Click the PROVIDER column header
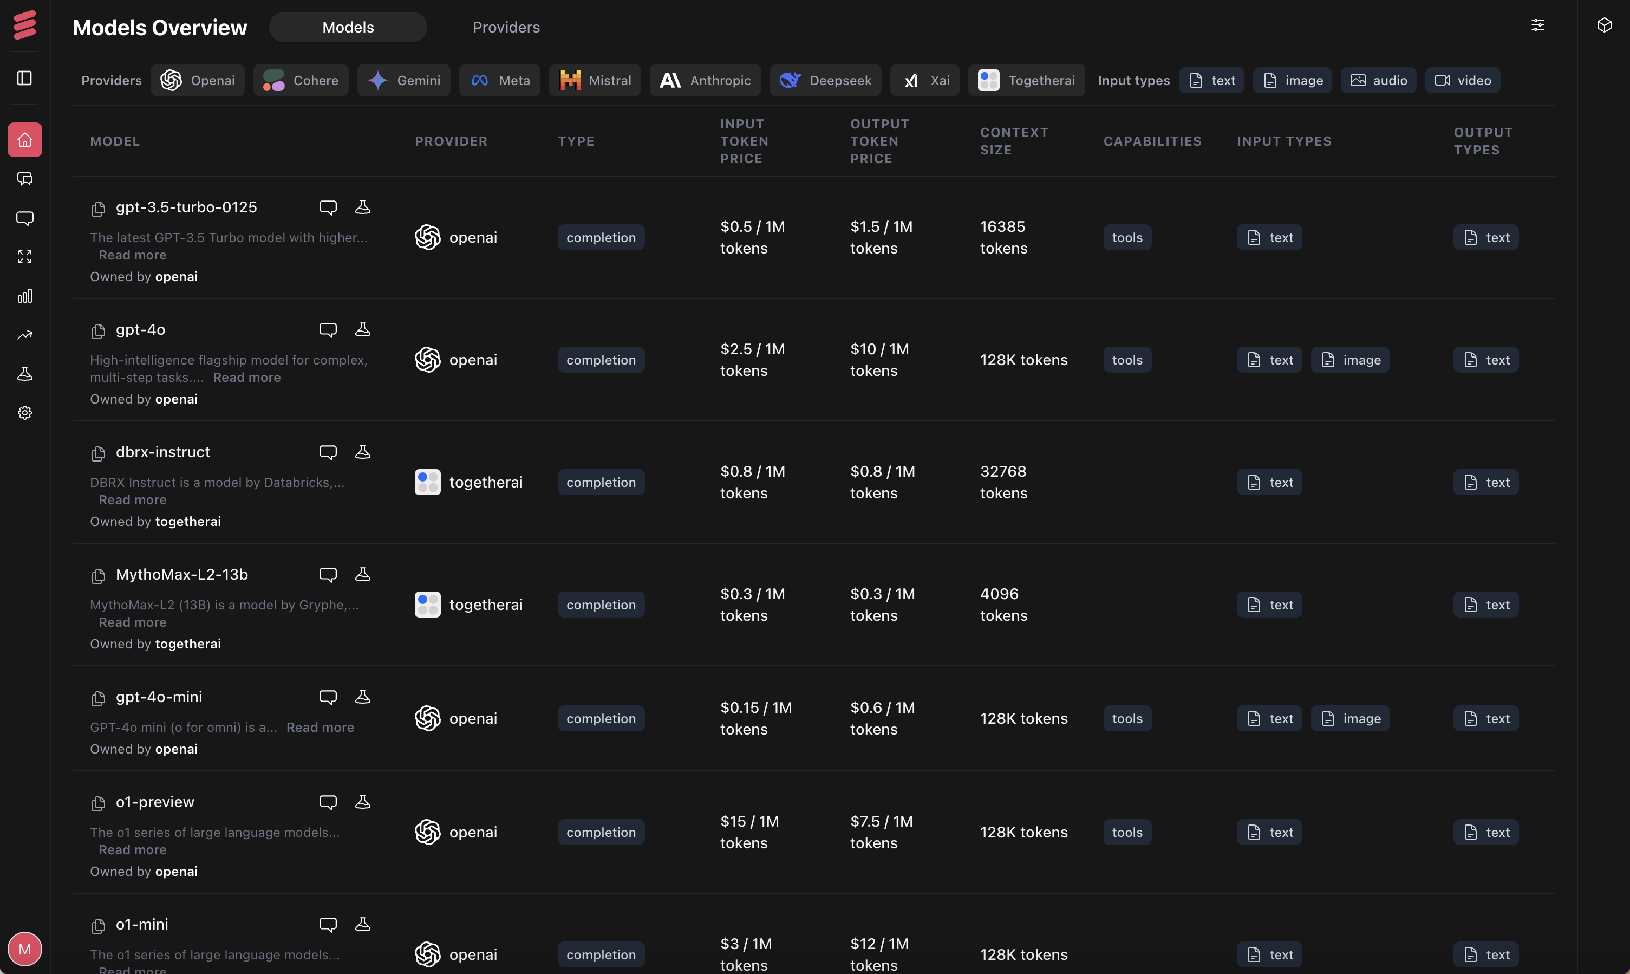Viewport: 1630px width, 974px height. pos(451,141)
